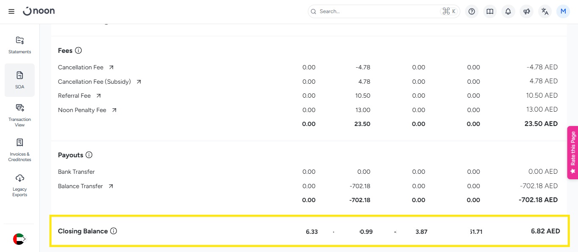578x252 pixels.
Task: Select SOA in the sidebar
Action: coord(19,80)
